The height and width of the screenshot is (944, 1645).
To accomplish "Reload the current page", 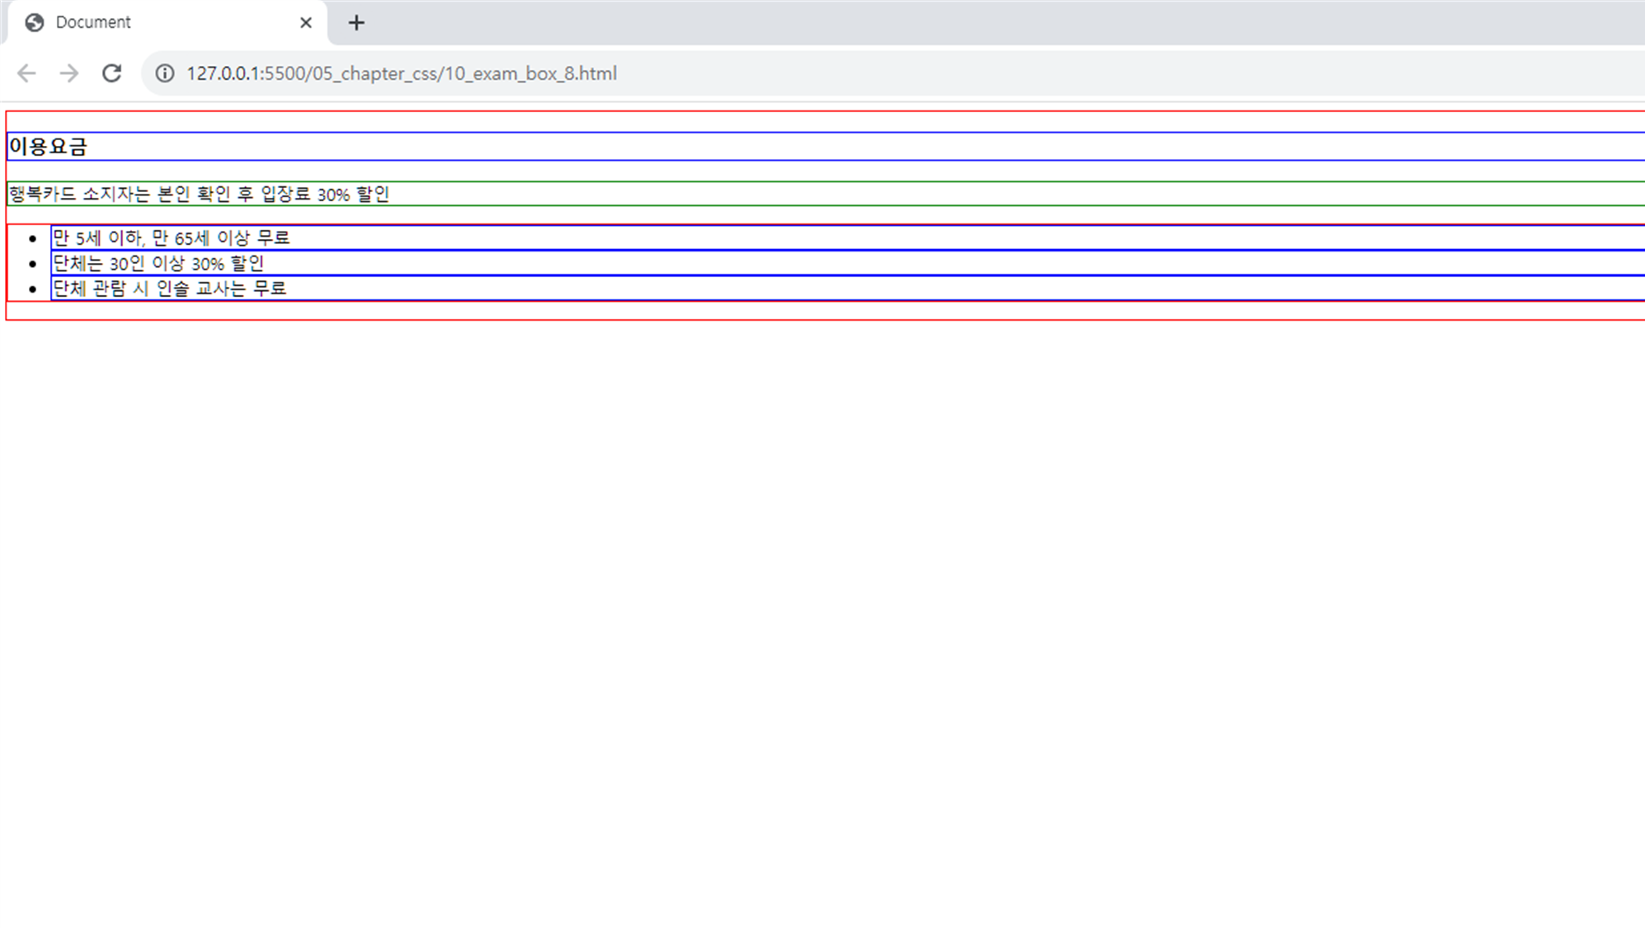I will [112, 73].
